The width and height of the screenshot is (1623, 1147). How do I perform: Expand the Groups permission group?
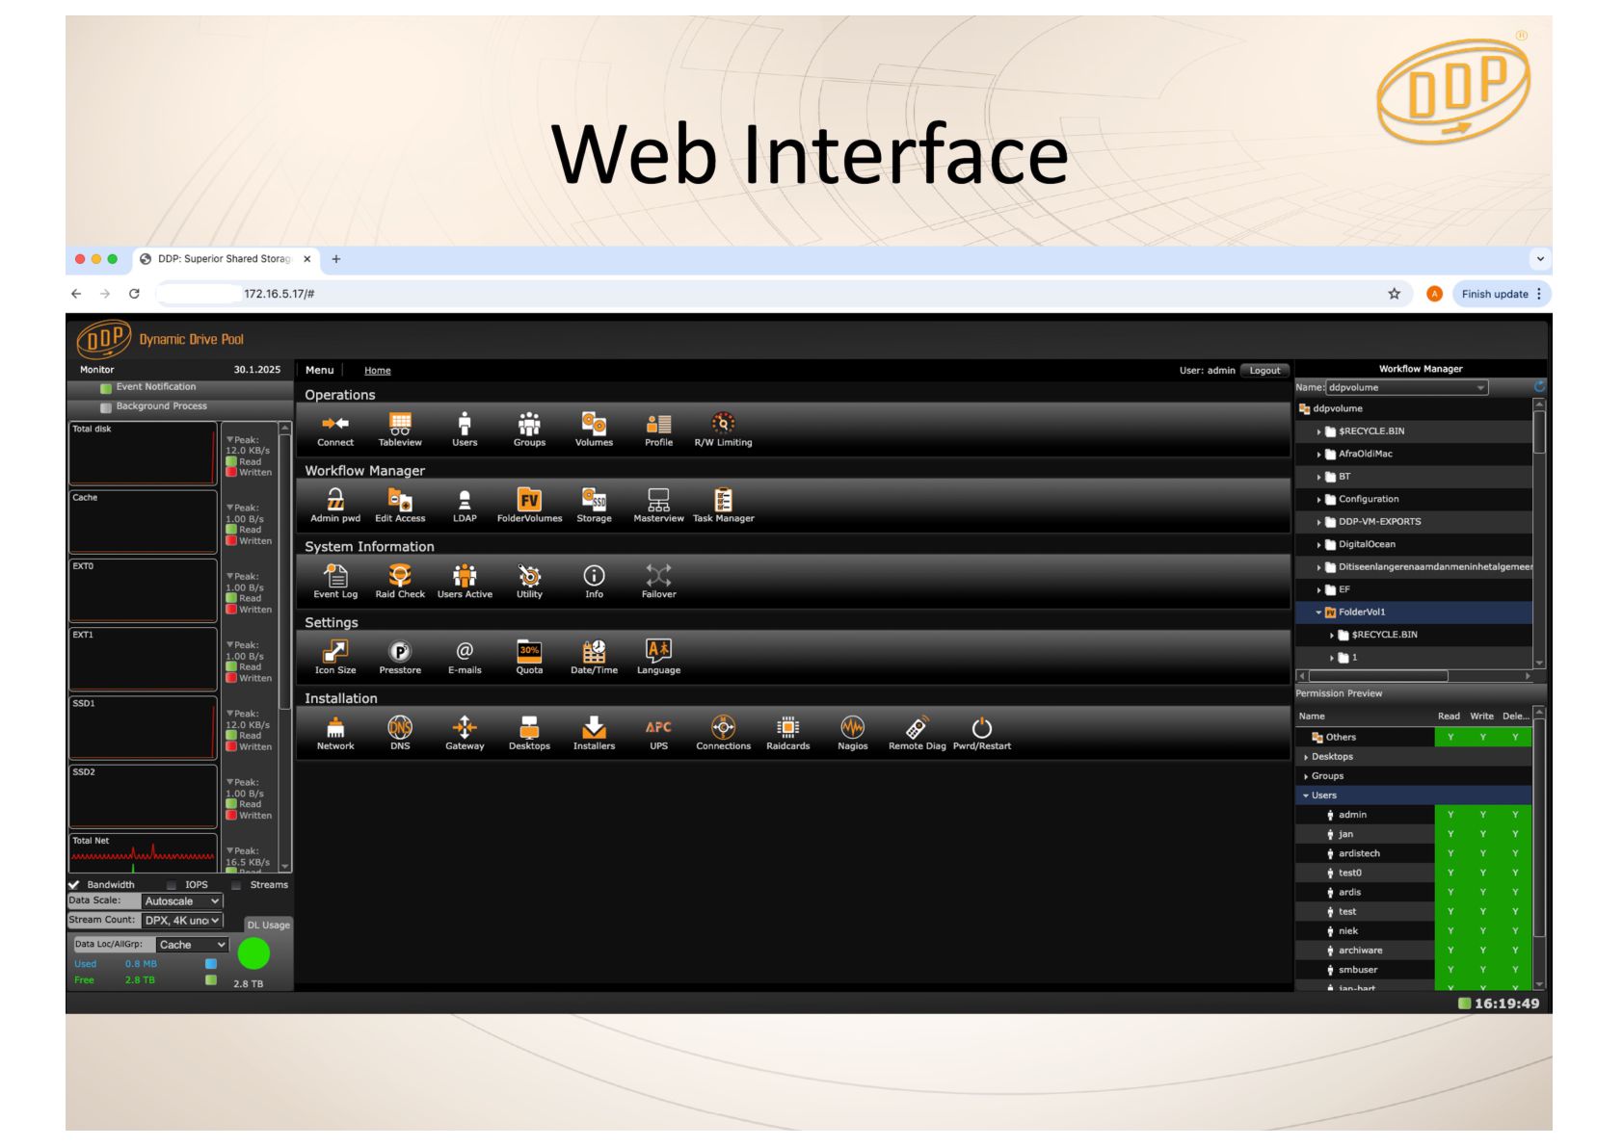1306,776
